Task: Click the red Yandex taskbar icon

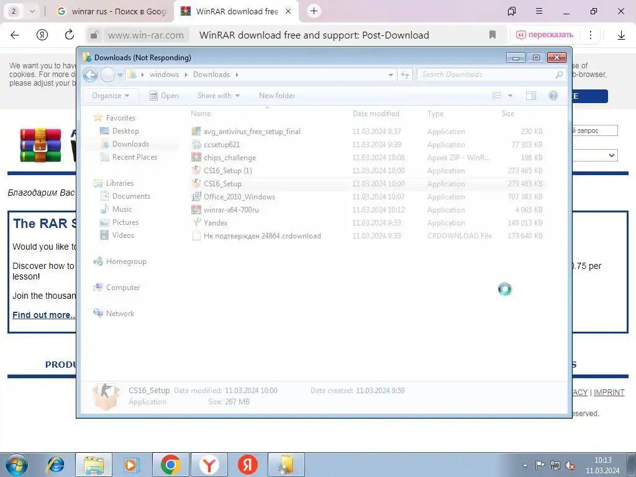Action: [247, 465]
